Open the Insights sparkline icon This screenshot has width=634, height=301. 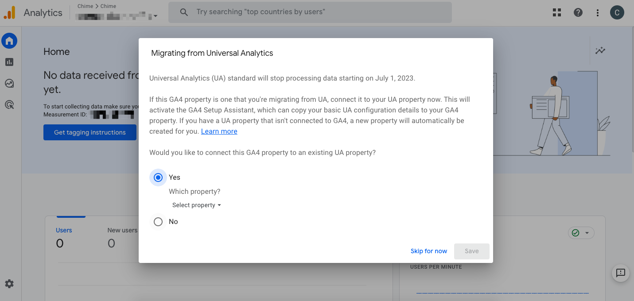click(600, 50)
